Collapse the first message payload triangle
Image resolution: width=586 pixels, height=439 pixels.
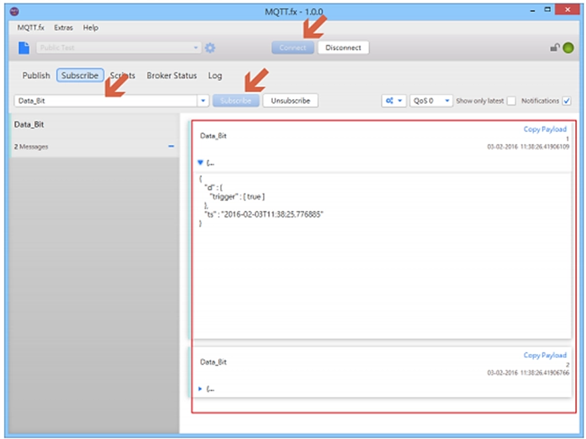point(200,163)
